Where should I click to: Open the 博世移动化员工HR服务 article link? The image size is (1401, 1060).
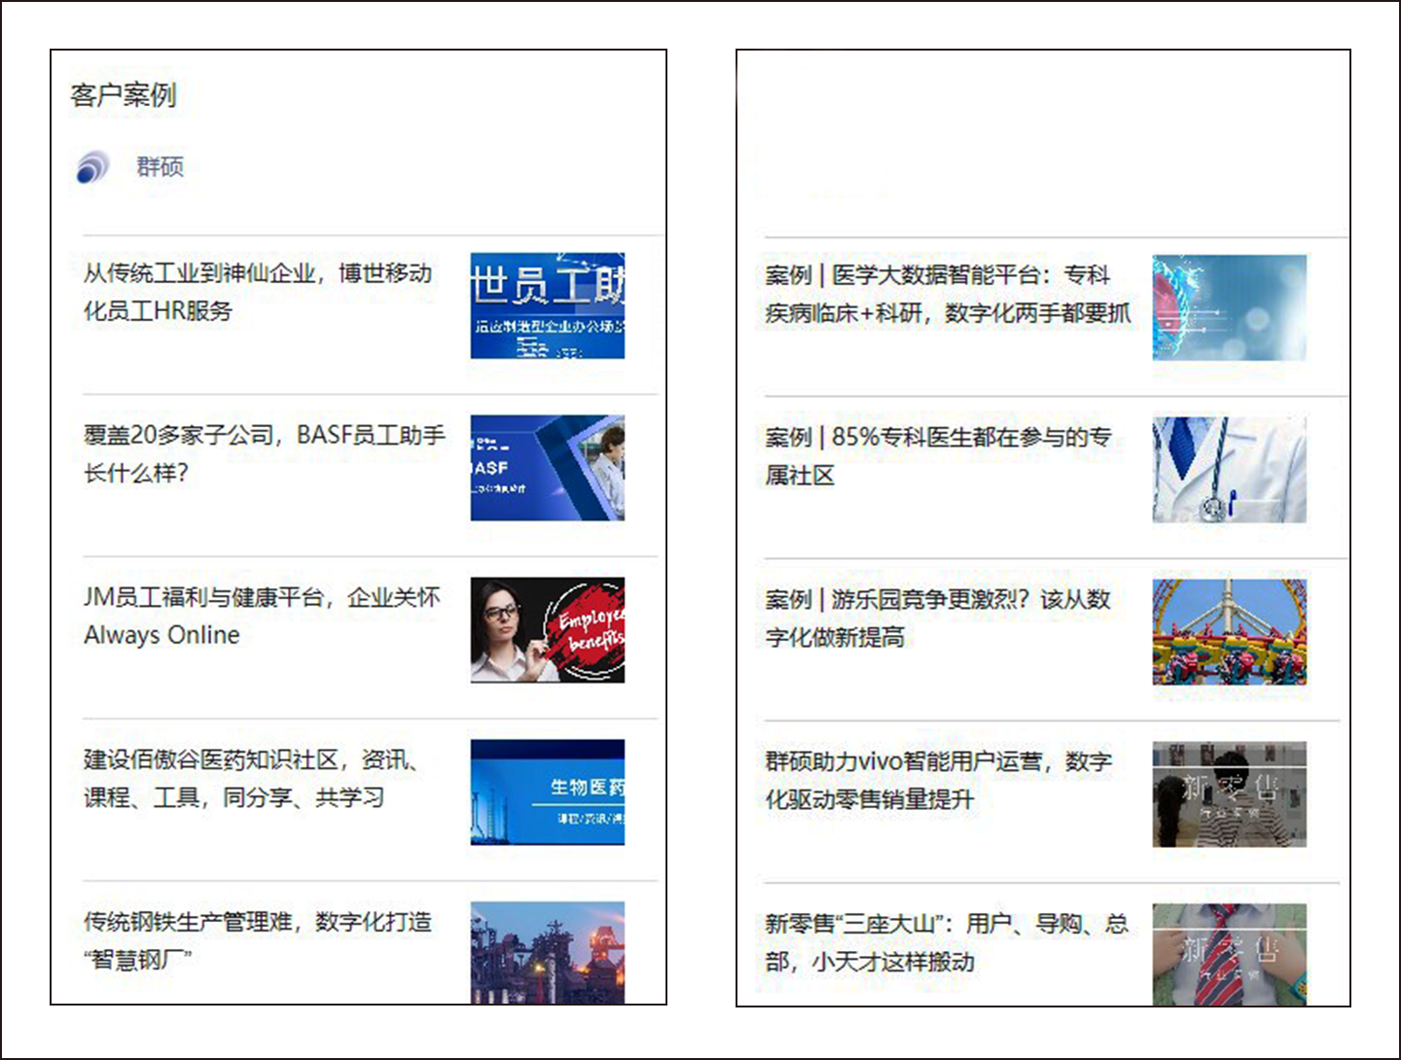point(258,294)
